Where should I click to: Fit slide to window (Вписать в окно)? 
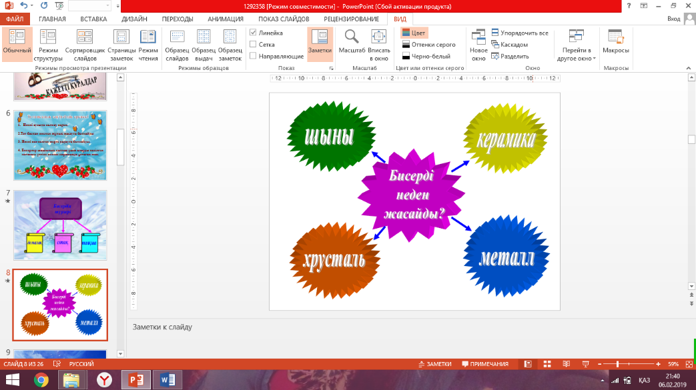pos(378,45)
